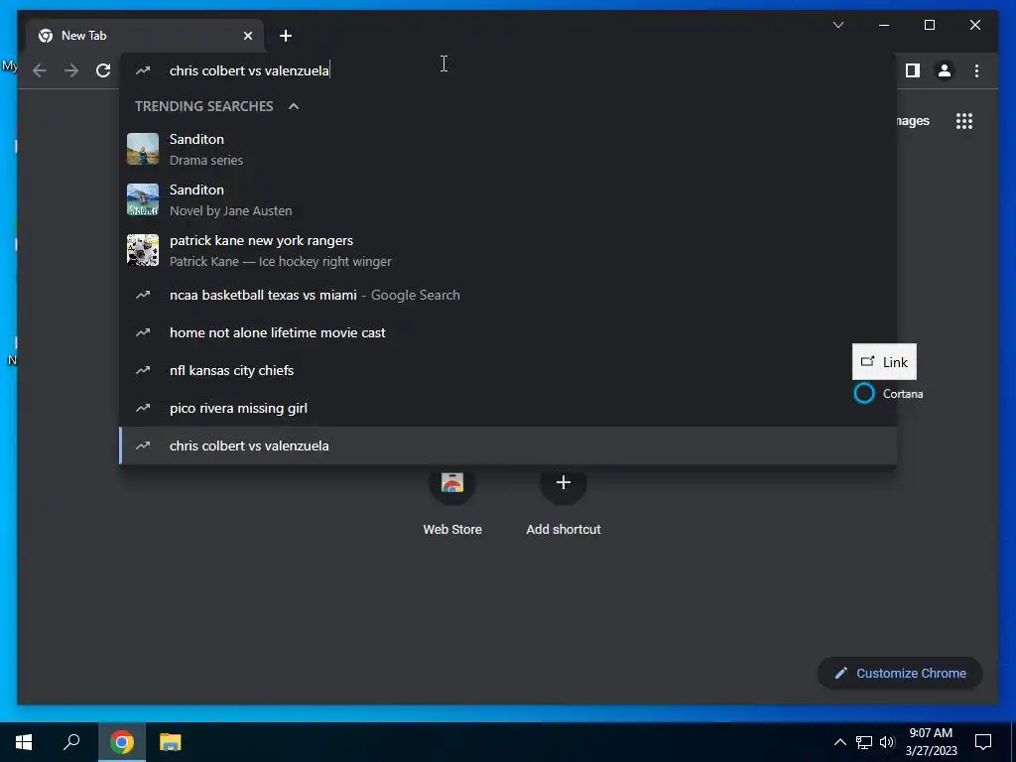Minimize the Chrome window
The width and height of the screenshot is (1016, 762).
884,25
